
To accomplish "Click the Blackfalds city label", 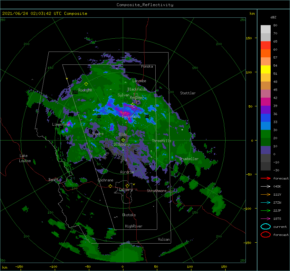I will click(x=137, y=89).
